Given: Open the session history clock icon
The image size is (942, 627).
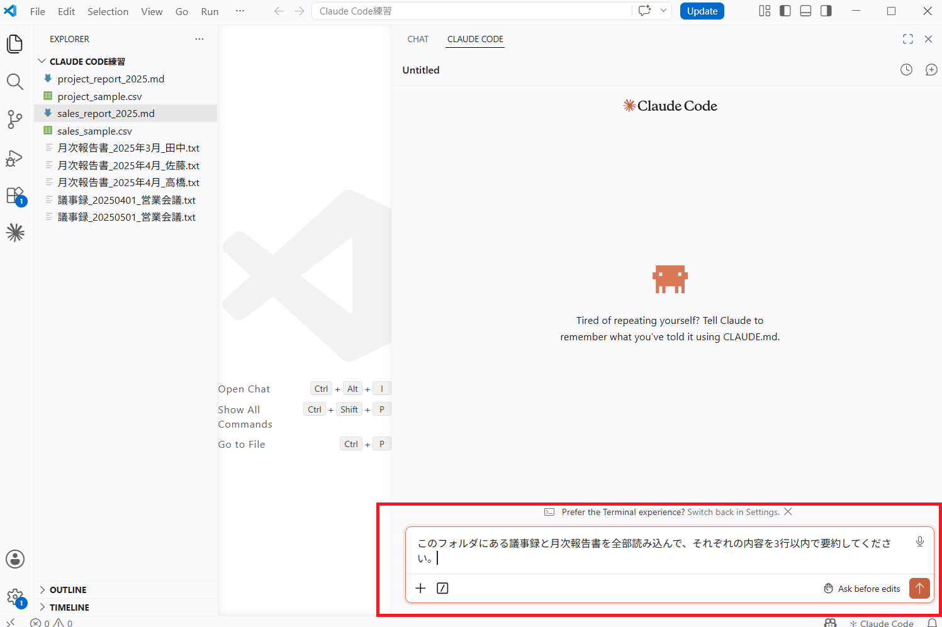Looking at the screenshot, I should 906,70.
